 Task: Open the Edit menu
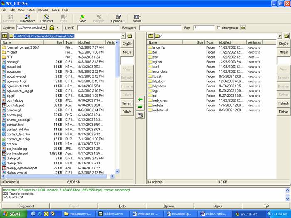pyautogui.click(x=12, y=10)
